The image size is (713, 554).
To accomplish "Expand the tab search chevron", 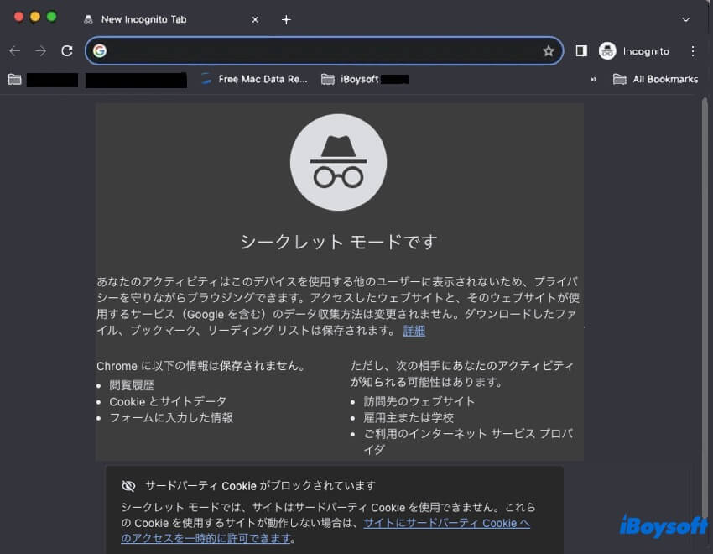I will 686,19.
